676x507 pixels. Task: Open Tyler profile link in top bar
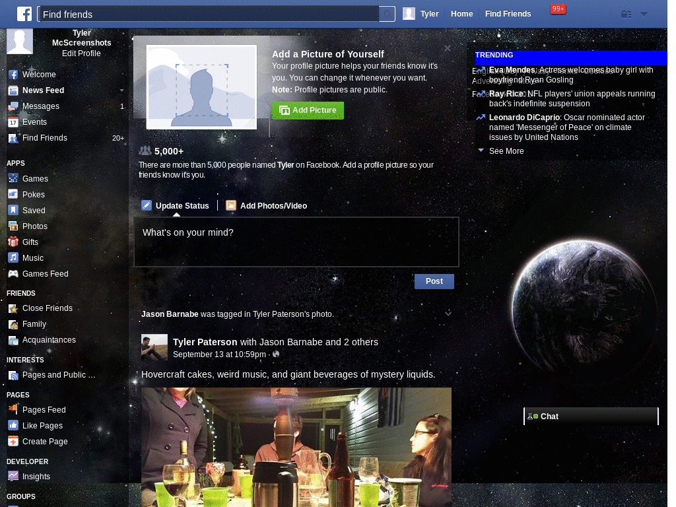pos(429,14)
